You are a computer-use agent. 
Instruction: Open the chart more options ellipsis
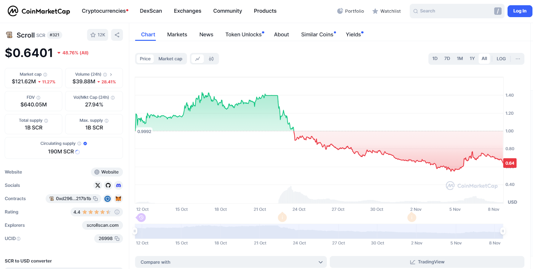tap(518, 59)
